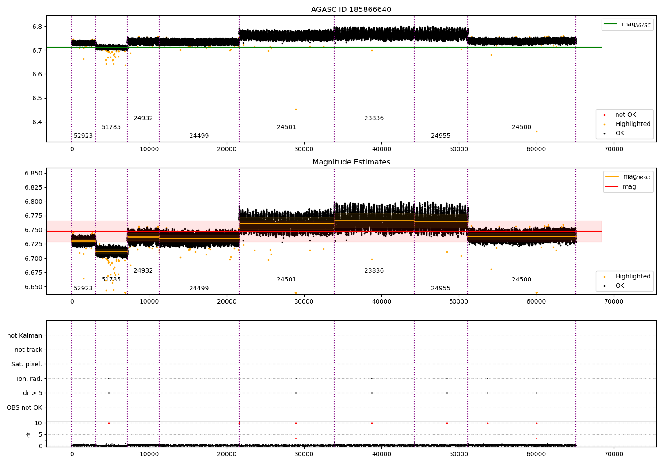Click the 6.5 tick on top plot
663x464 pixels.
[37, 98]
